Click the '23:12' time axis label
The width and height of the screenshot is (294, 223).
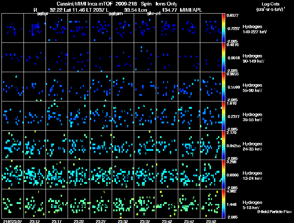pyautogui.click(x=35, y=221)
